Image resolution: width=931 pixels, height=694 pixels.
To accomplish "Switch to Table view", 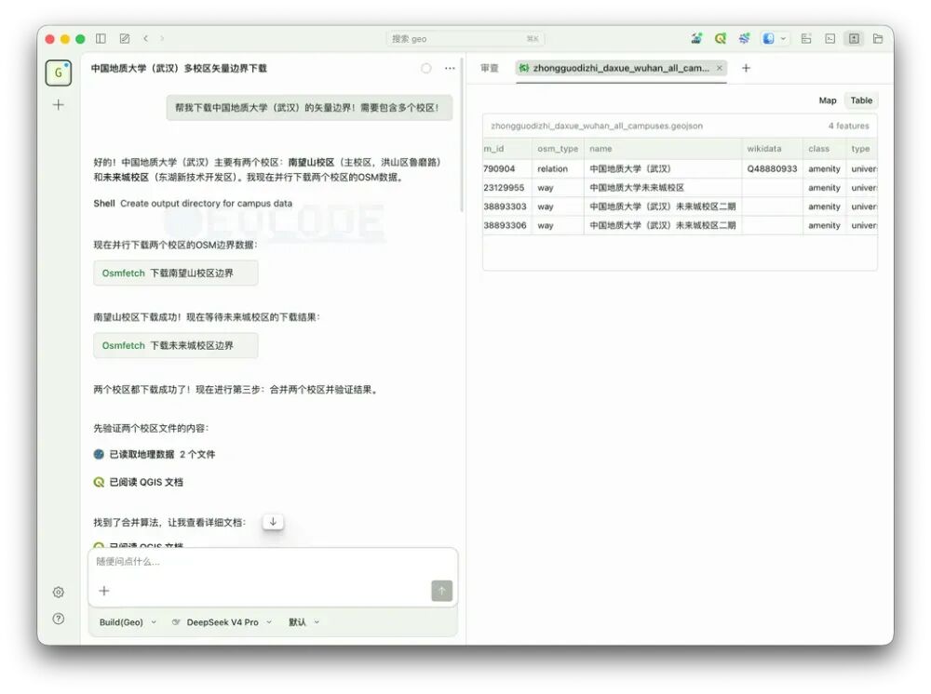I will pos(861,100).
